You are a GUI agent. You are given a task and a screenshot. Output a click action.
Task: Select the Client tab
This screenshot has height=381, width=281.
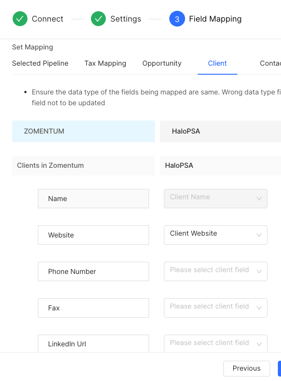pyautogui.click(x=217, y=63)
